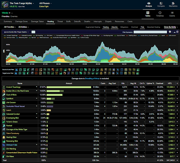Select first Source Auras Filter icon
This screenshot has height=163, width=180.
pyautogui.click(x=16, y=69)
